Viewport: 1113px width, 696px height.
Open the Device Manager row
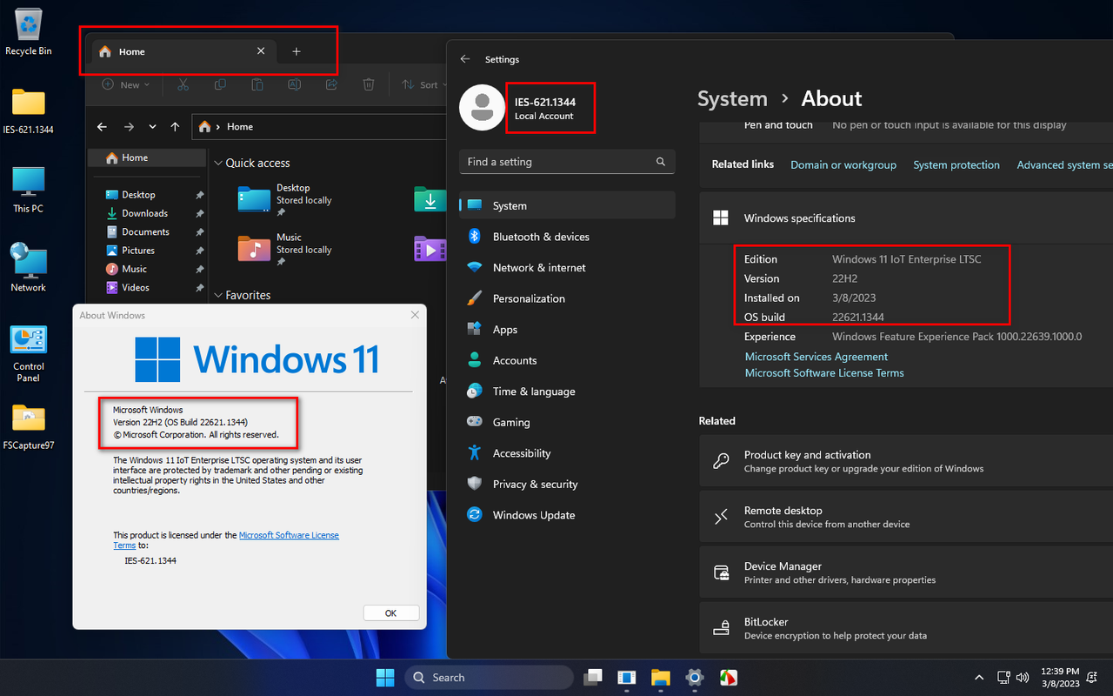[906, 572]
